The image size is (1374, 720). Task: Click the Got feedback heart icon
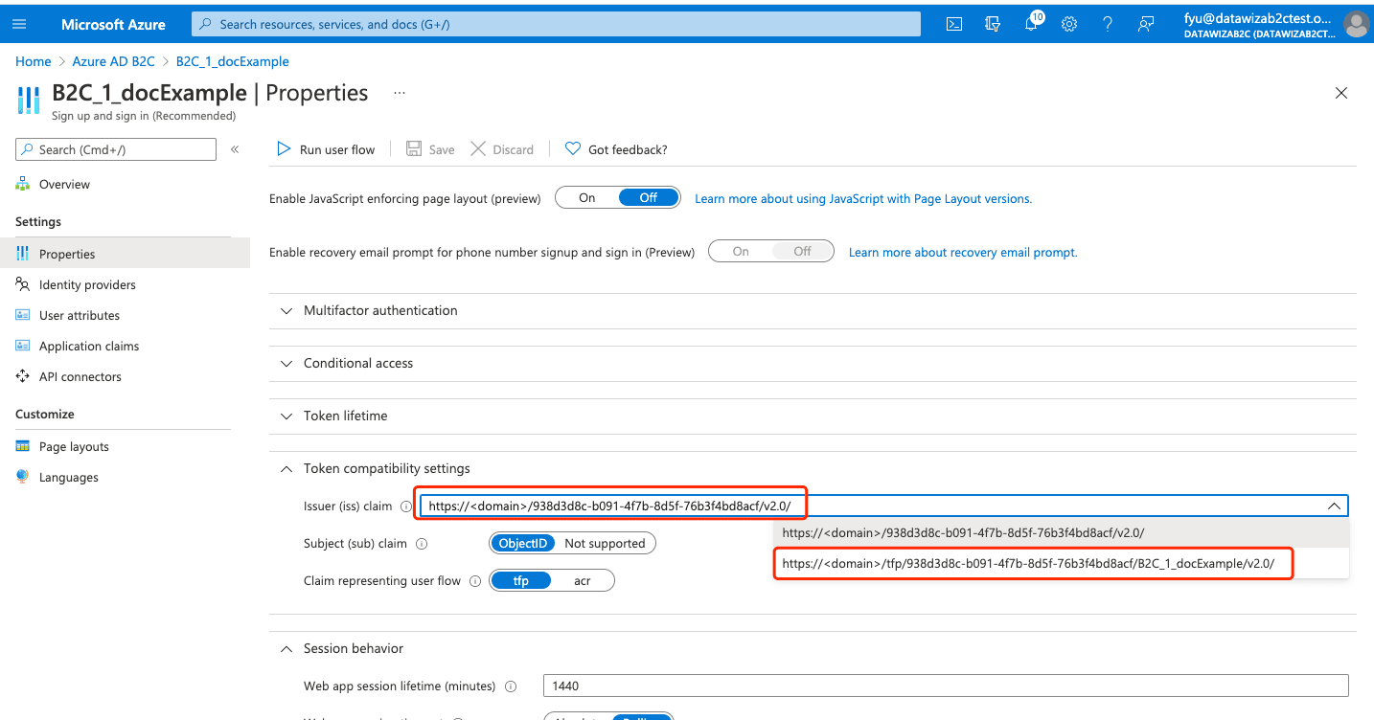click(573, 148)
